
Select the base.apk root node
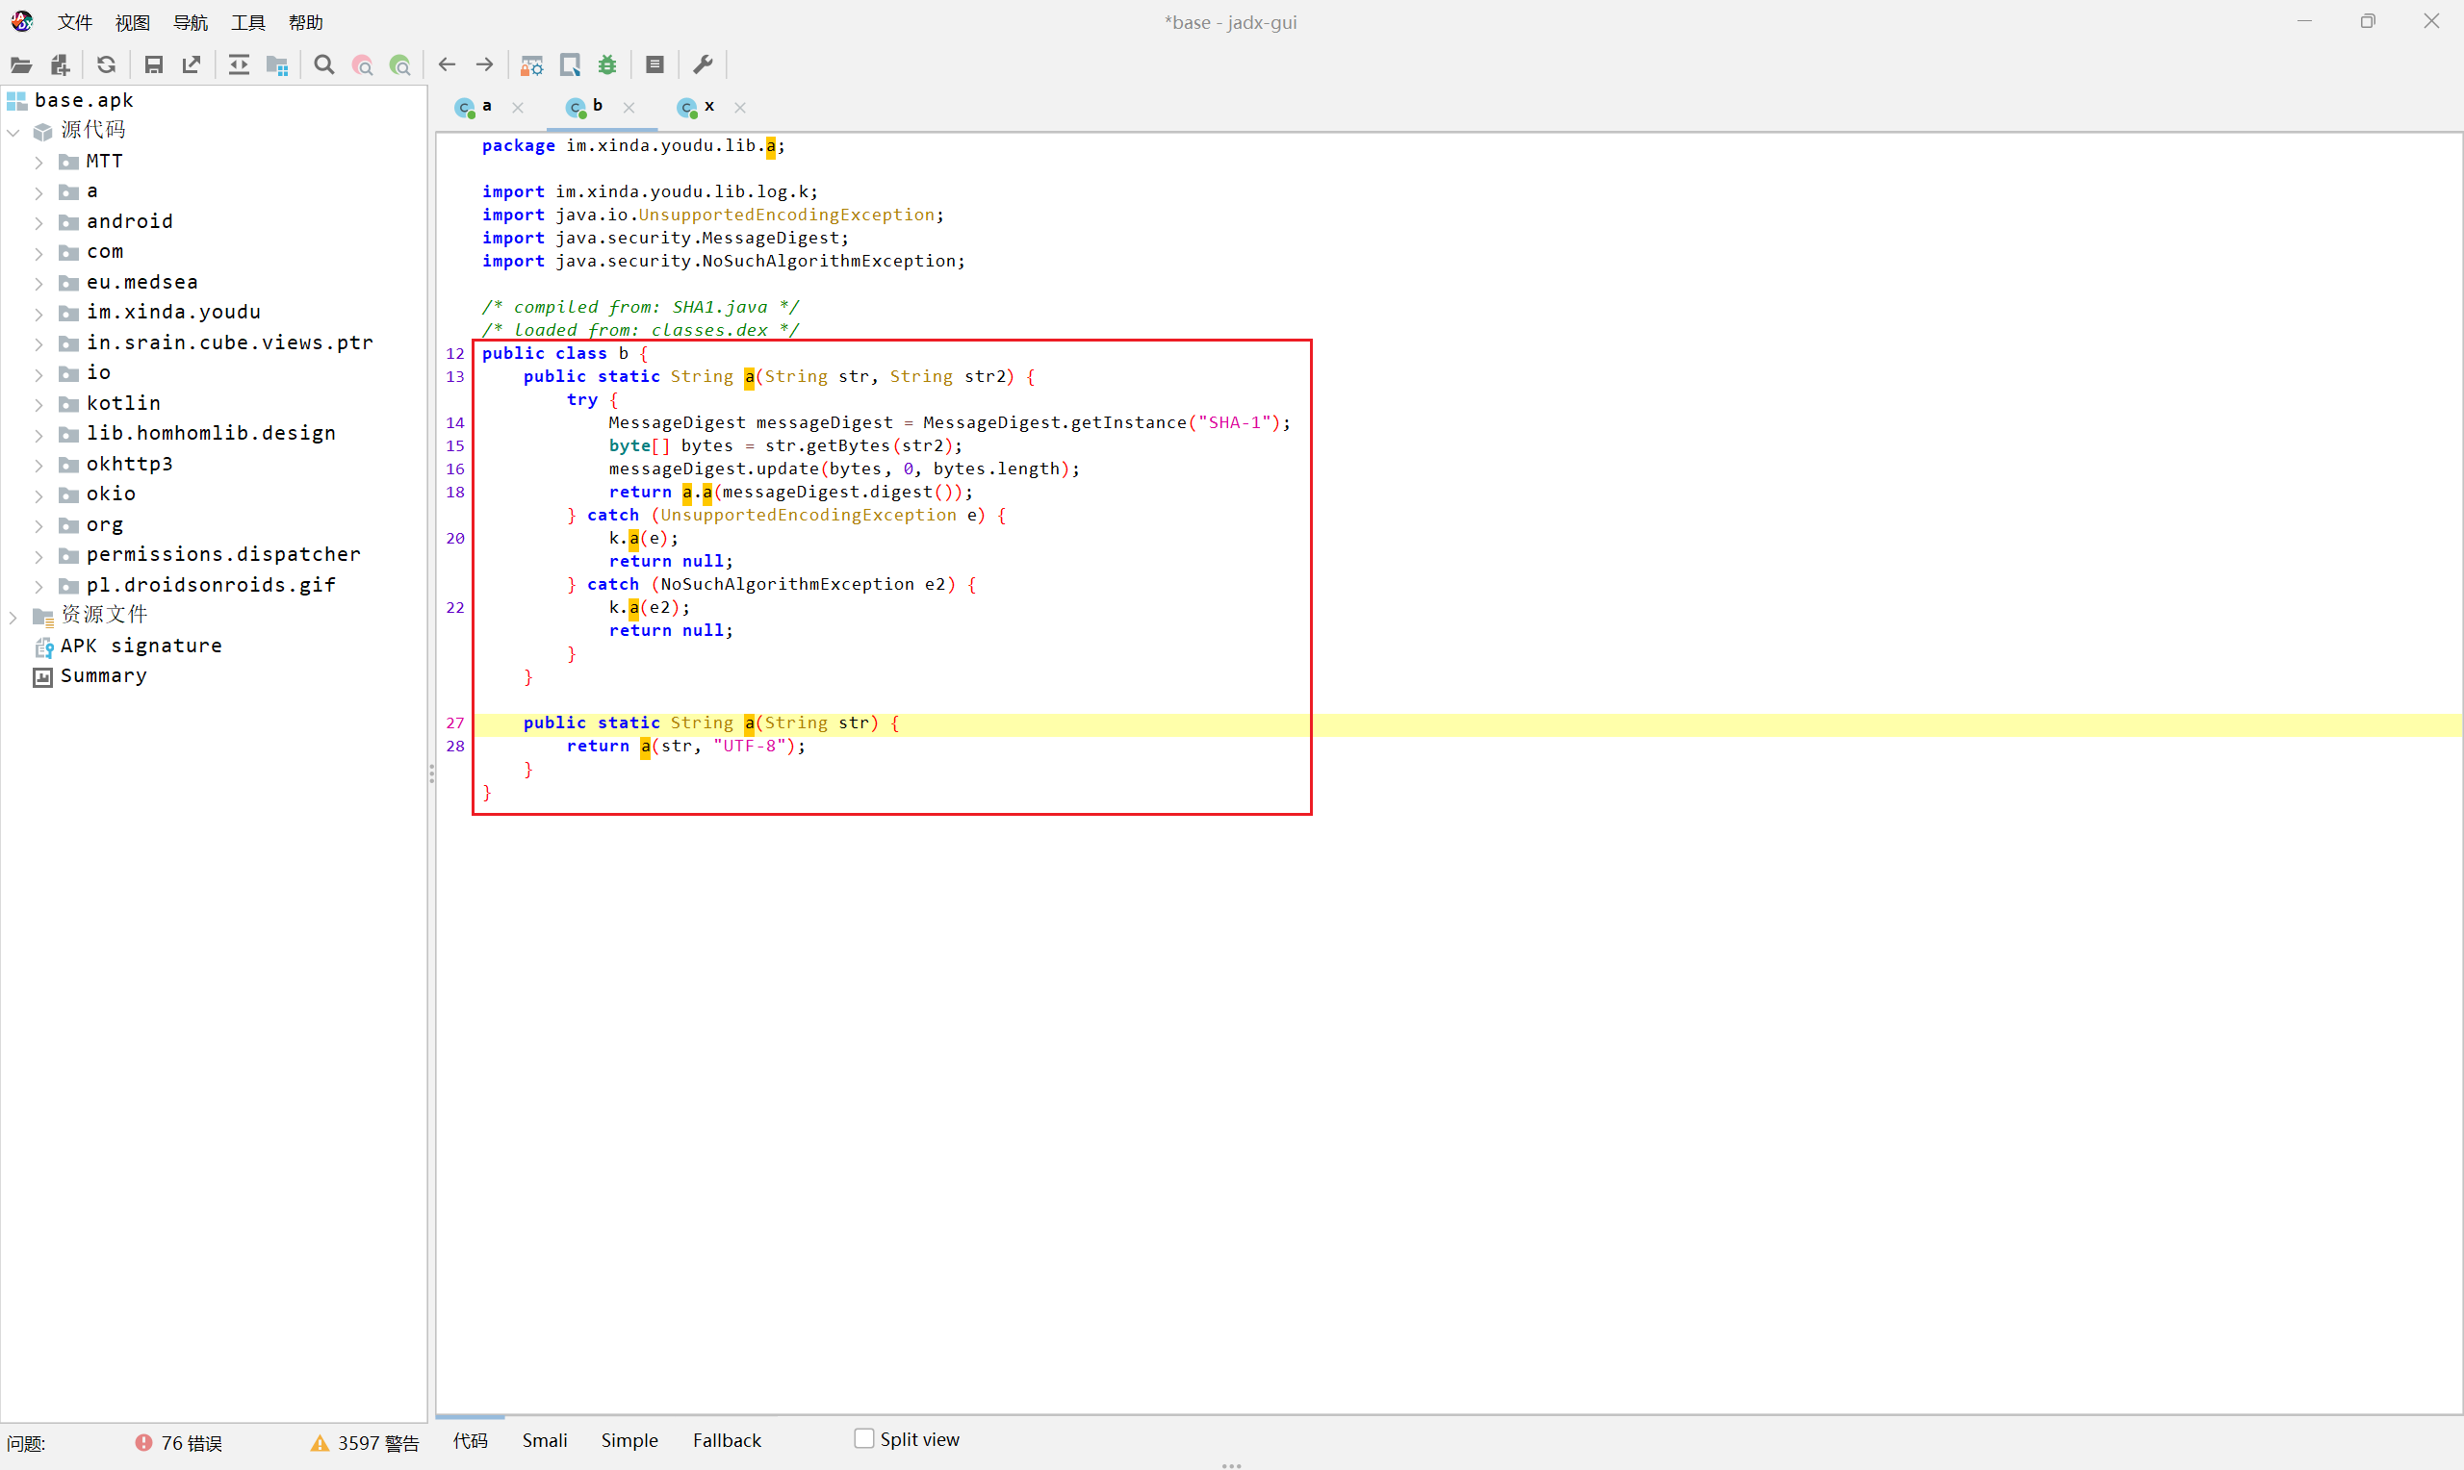83,100
